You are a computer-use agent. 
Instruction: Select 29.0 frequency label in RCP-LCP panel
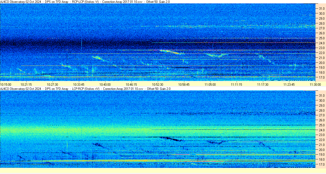(x=322, y=18)
